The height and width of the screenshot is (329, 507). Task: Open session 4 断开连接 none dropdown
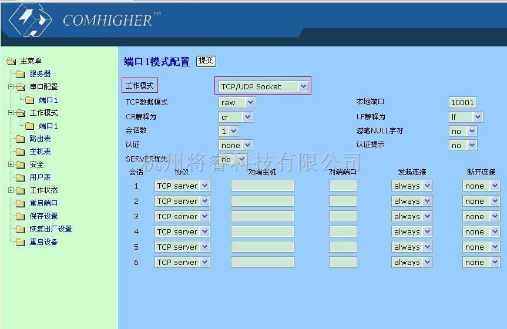(481, 231)
